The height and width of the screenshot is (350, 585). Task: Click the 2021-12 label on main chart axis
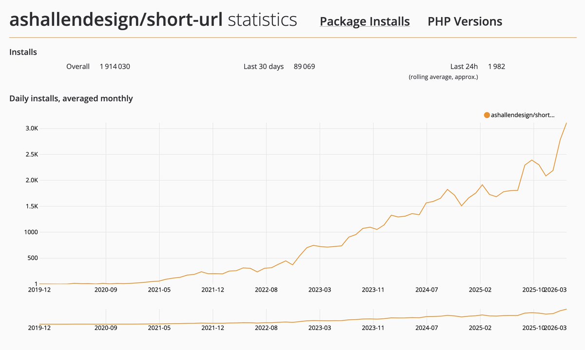point(213,290)
